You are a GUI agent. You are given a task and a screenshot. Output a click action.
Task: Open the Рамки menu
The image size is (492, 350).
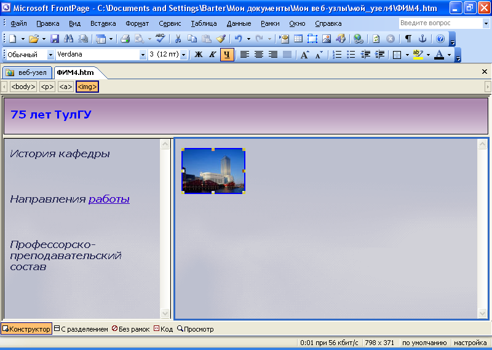[270, 23]
